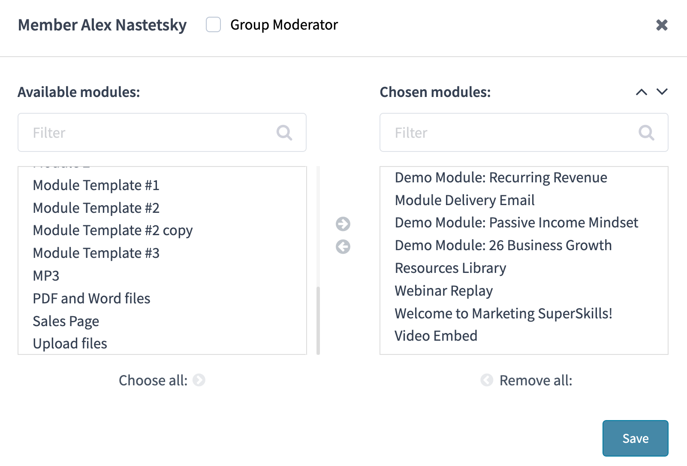
Task: Focus the Available modules Filter field
Action: [150, 133]
